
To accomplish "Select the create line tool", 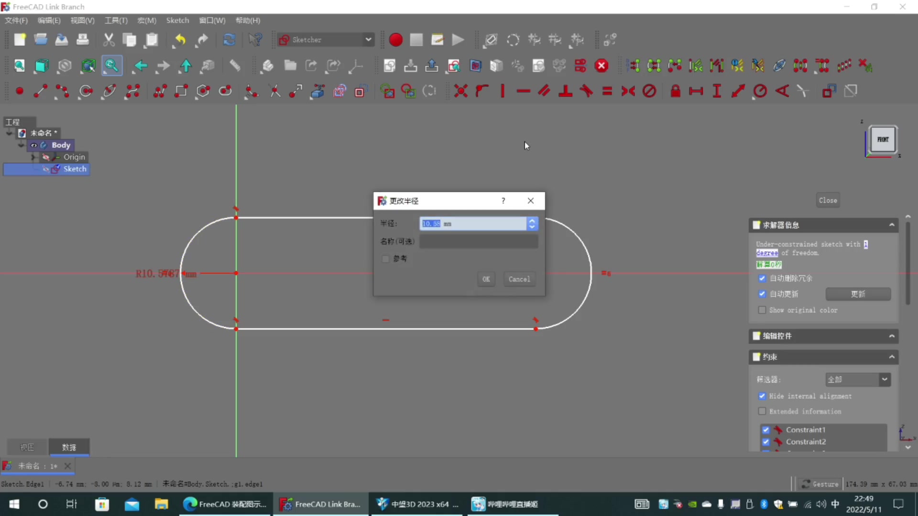I will pyautogui.click(x=40, y=91).
